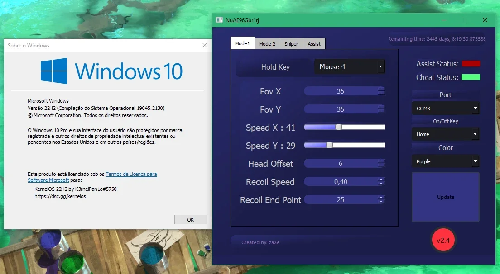Click the green Cheat Status indicator
This screenshot has width=500, height=274.
coord(471,77)
